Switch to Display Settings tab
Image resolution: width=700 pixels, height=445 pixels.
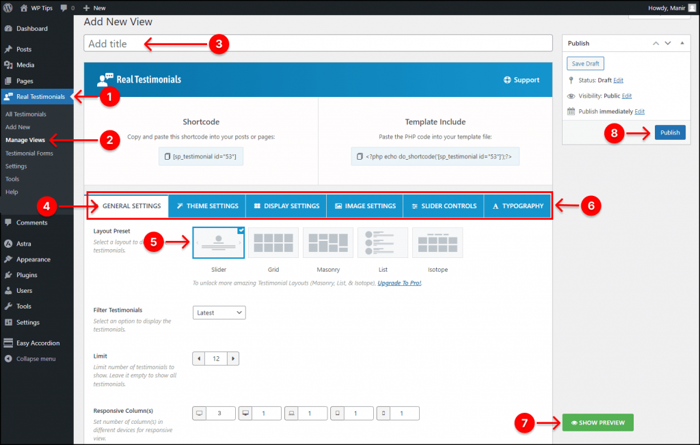[286, 206]
